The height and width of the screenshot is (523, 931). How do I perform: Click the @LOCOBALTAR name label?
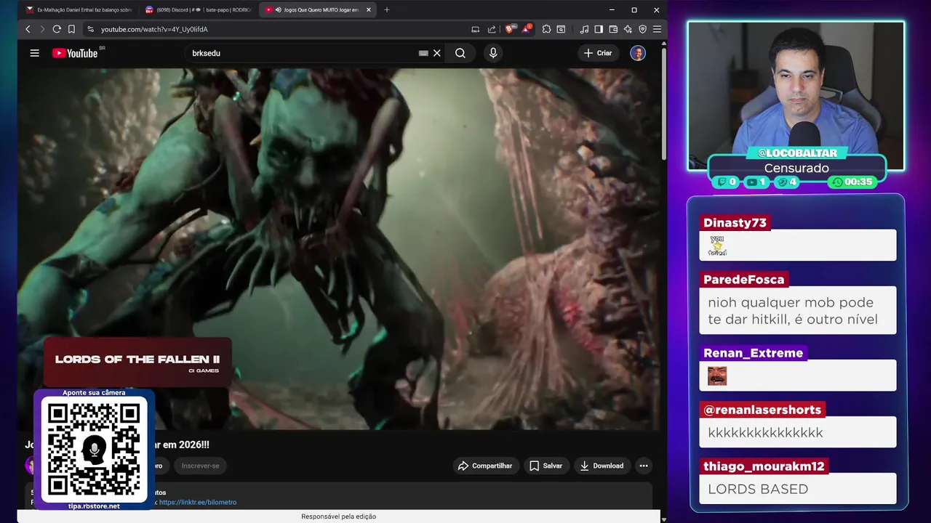[797, 153]
